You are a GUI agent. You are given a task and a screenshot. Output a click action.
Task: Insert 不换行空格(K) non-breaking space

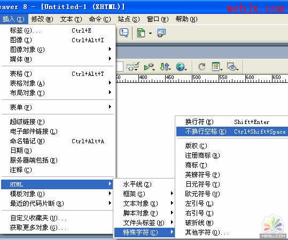[x=232, y=131]
